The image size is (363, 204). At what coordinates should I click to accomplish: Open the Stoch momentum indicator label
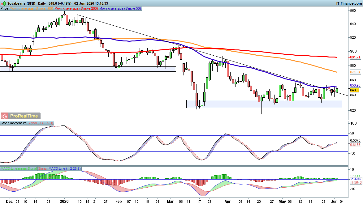(x=14, y=123)
